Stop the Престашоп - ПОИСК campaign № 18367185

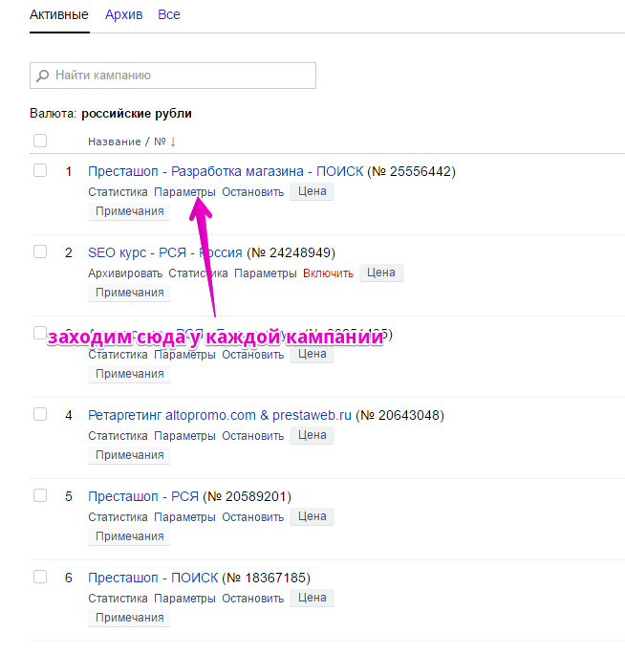coord(252,598)
